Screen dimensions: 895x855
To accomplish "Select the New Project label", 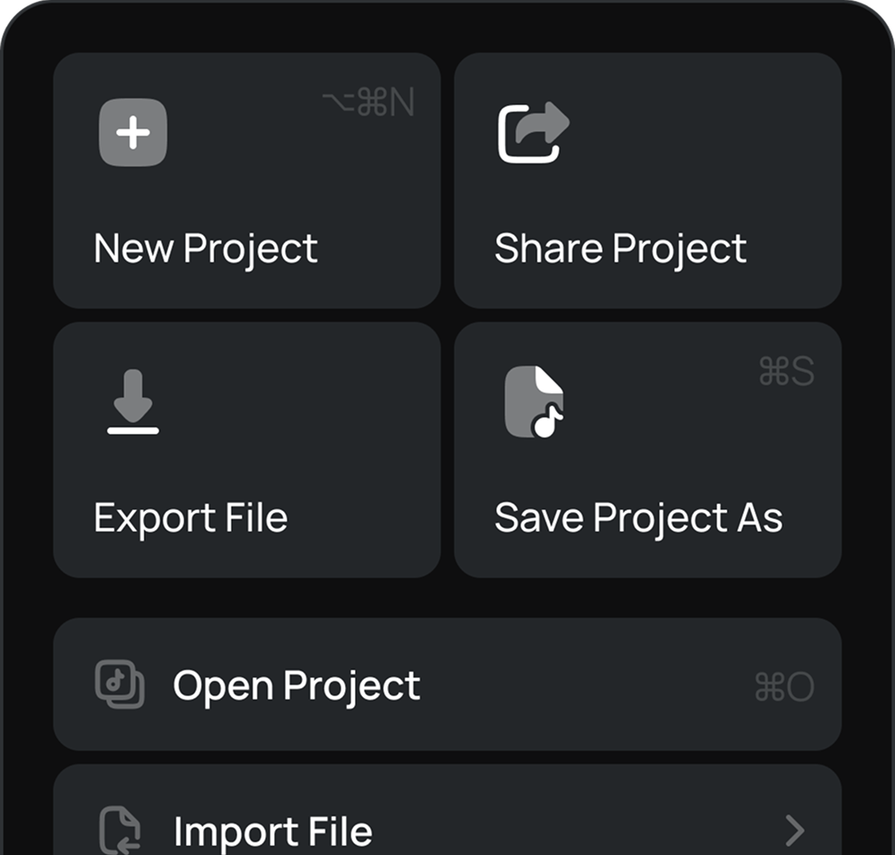I will coord(206,249).
